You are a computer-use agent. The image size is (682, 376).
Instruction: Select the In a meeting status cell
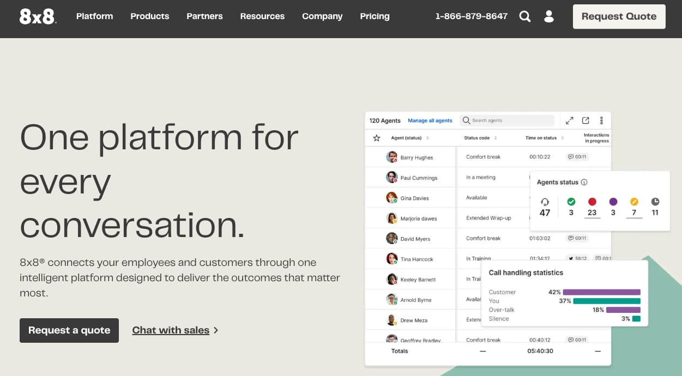pyautogui.click(x=481, y=177)
